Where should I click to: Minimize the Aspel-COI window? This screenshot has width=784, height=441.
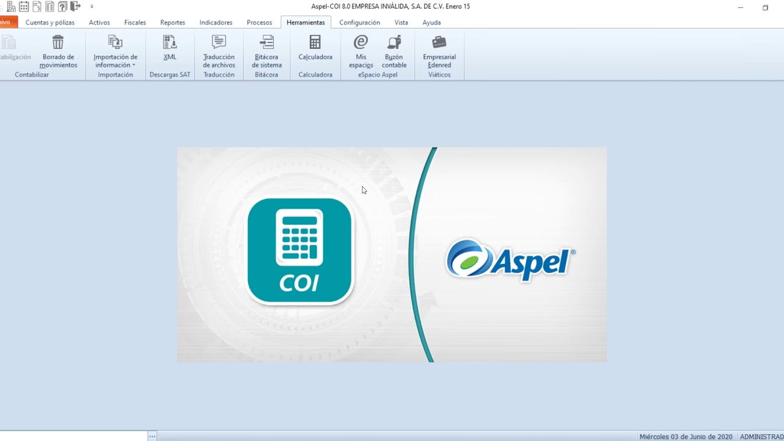tap(740, 7)
